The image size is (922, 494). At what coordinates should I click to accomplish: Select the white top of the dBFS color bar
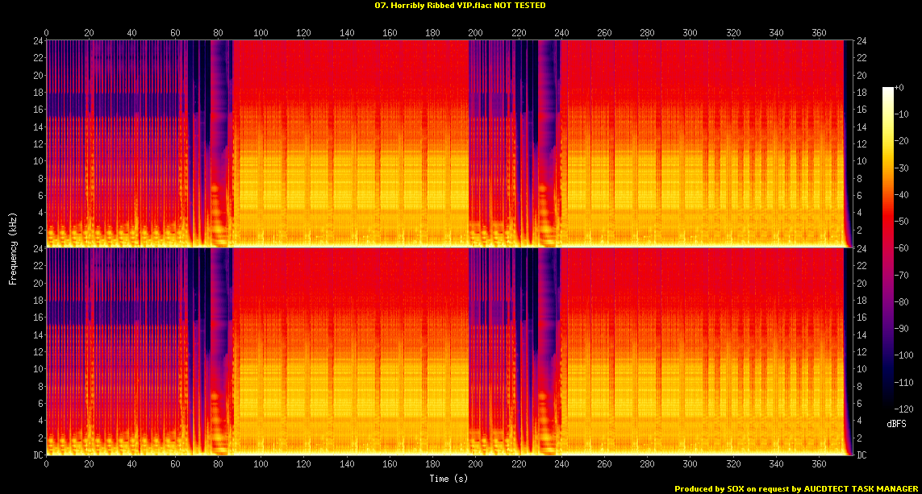[887, 90]
